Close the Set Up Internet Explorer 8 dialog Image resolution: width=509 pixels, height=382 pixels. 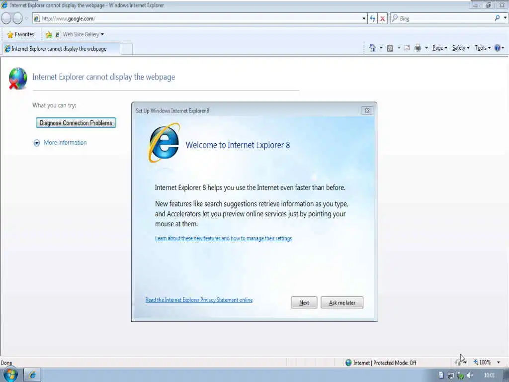tap(367, 111)
